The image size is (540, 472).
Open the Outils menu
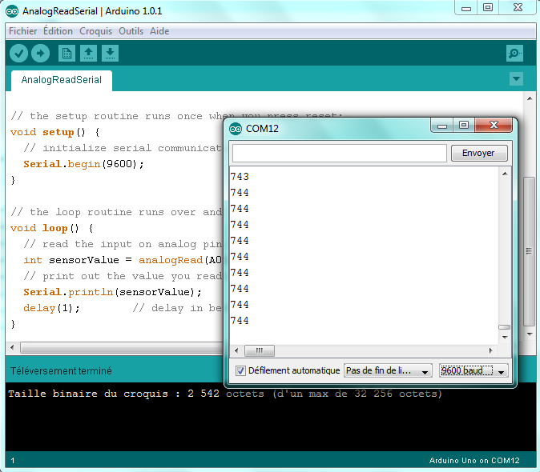(131, 31)
